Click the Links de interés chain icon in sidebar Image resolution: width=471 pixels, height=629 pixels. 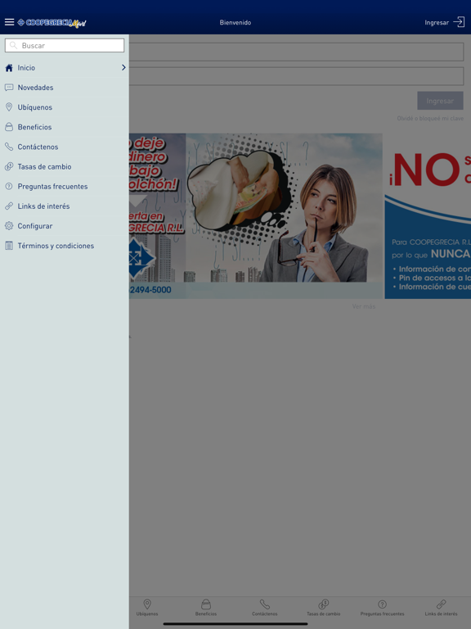(9, 206)
